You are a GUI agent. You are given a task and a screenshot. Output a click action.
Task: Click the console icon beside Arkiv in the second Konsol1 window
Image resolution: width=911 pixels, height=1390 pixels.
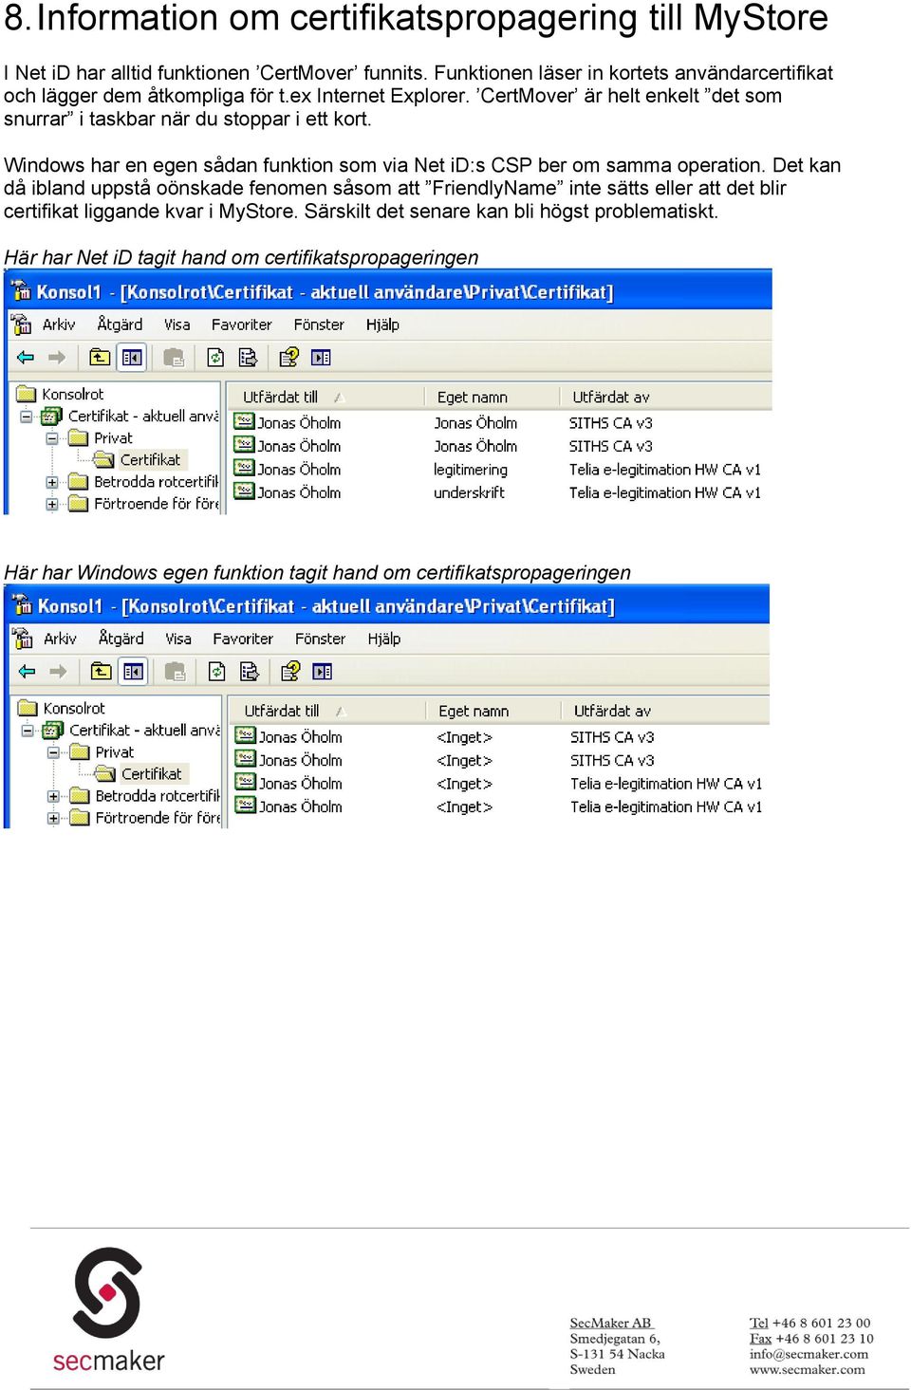pyautogui.click(x=22, y=639)
